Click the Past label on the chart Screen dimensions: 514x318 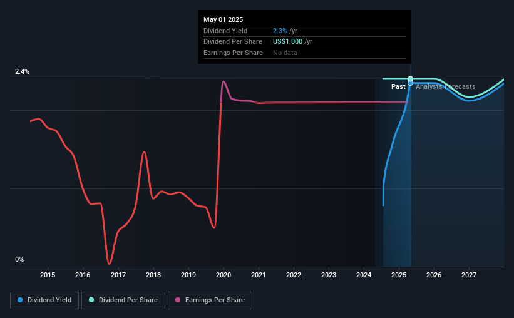398,86
